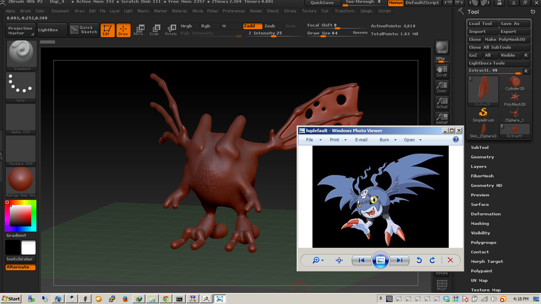This screenshot has width=541, height=304.
Task: Open the LightBox browser button
Action: point(52,30)
